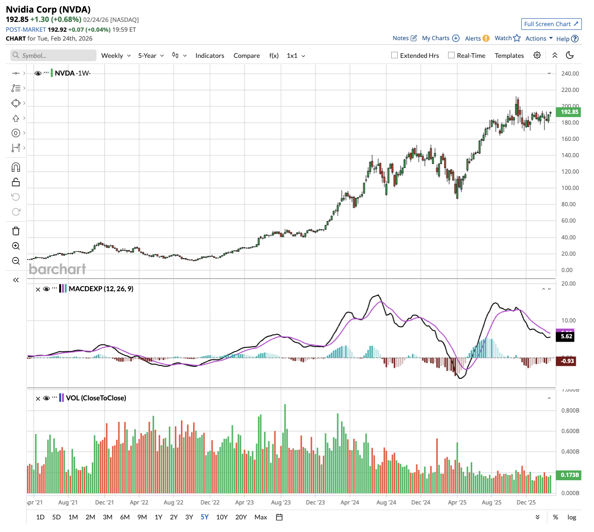Toggle the magnet snap mode
The width and height of the screenshot is (594, 532).
tap(16, 167)
